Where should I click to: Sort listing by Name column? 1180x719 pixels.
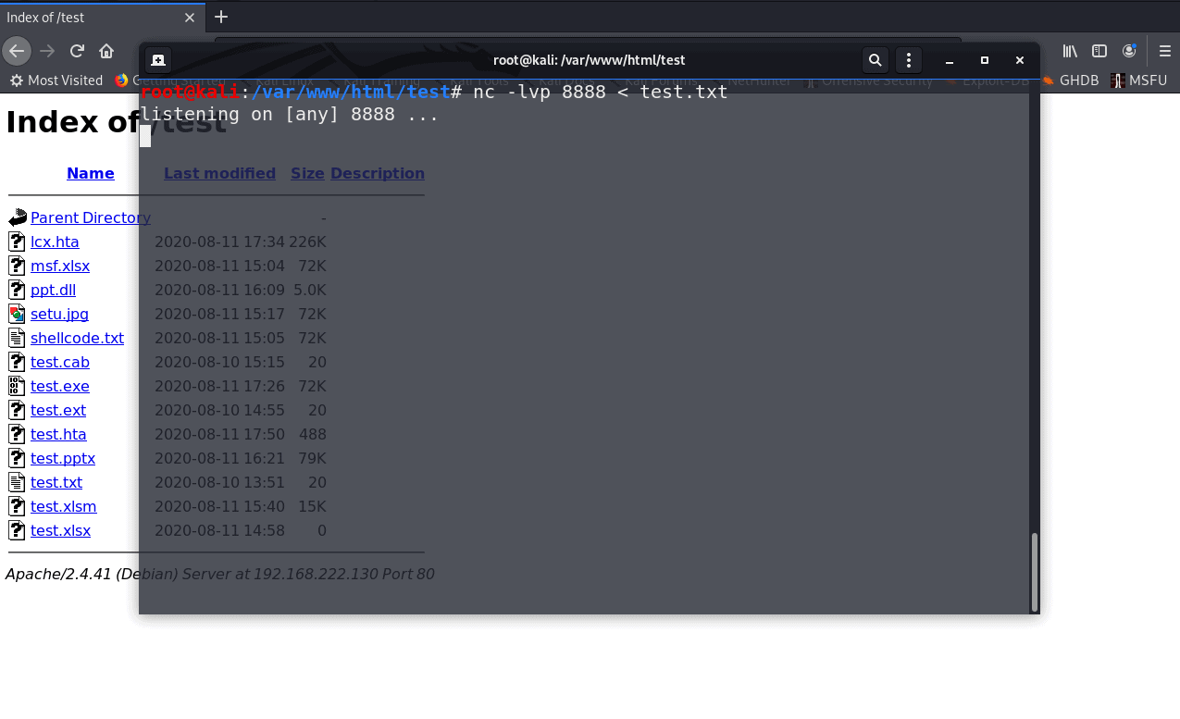(91, 173)
